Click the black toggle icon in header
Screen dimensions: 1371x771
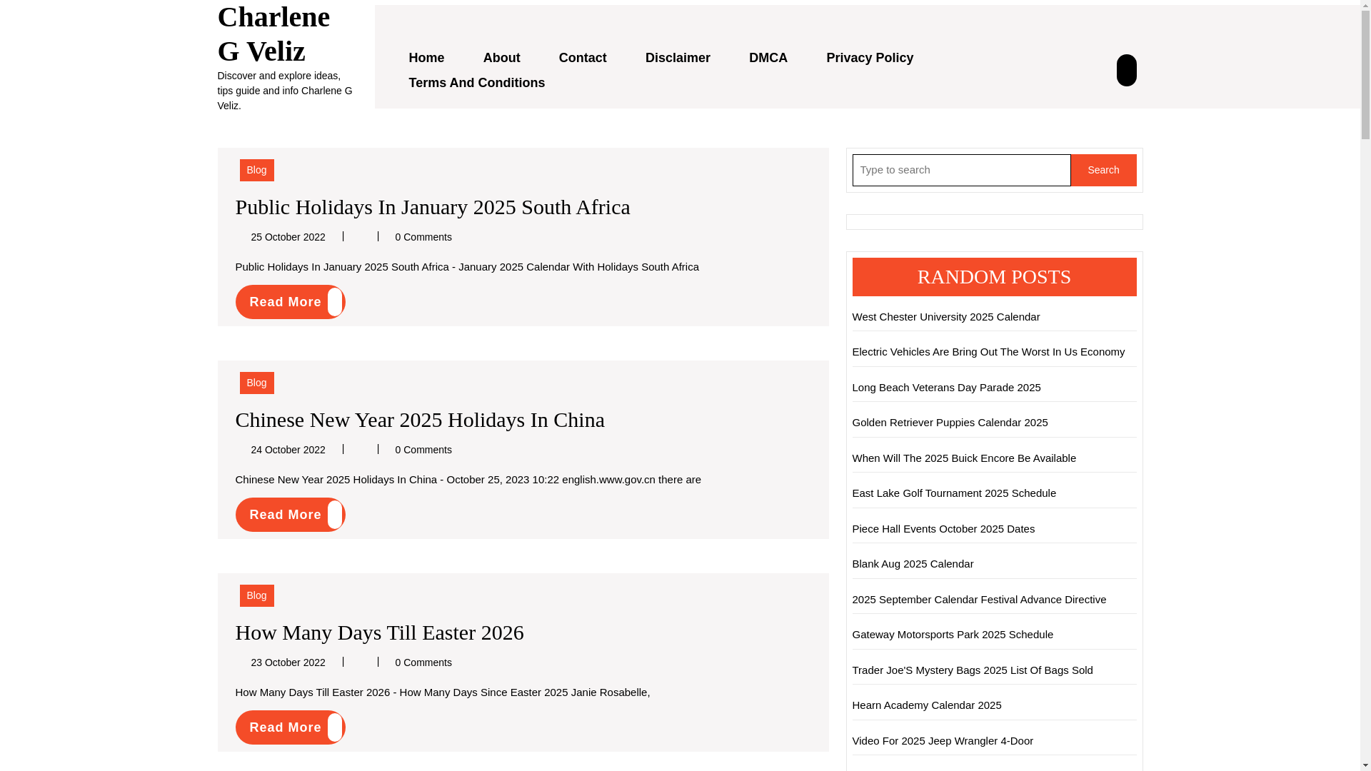(1126, 70)
